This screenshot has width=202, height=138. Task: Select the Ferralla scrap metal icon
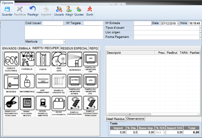click(x=27, y=59)
